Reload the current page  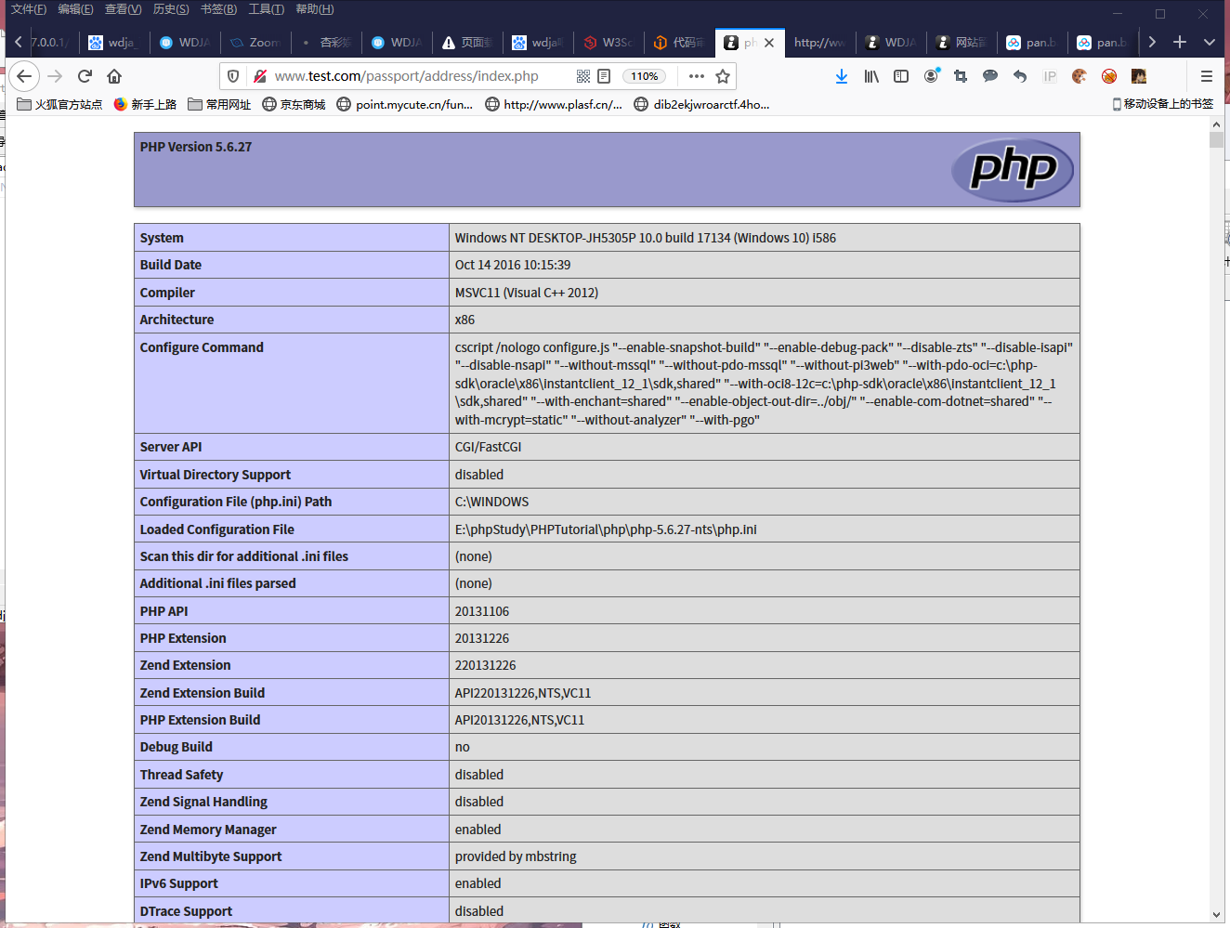tap(85, 76)
